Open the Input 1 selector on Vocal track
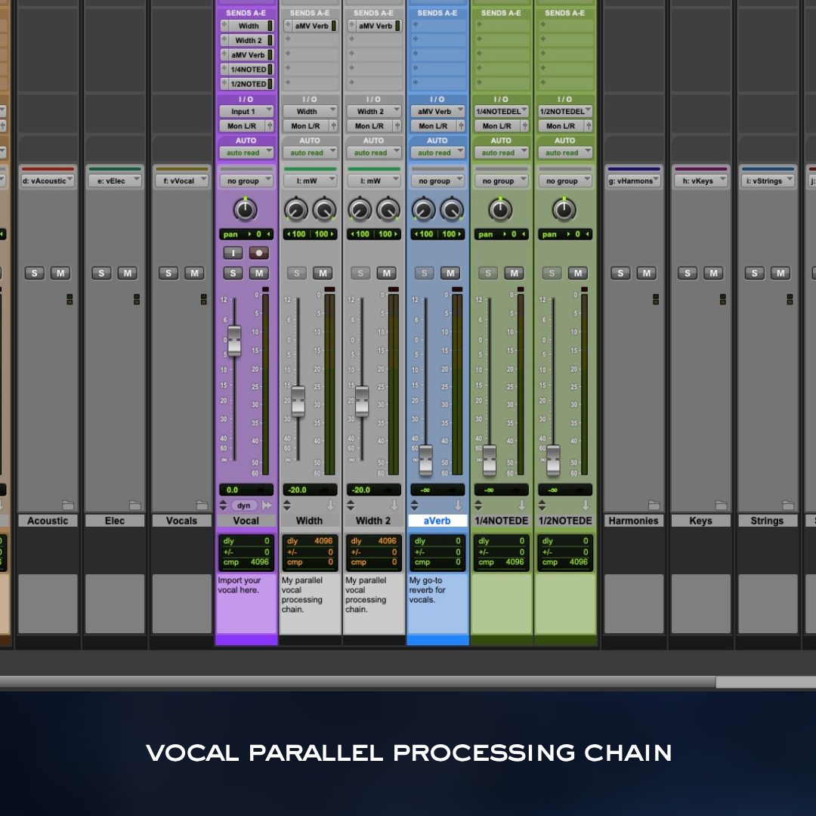The width and height of the screenshot is (816, 816). pos(246,111)
